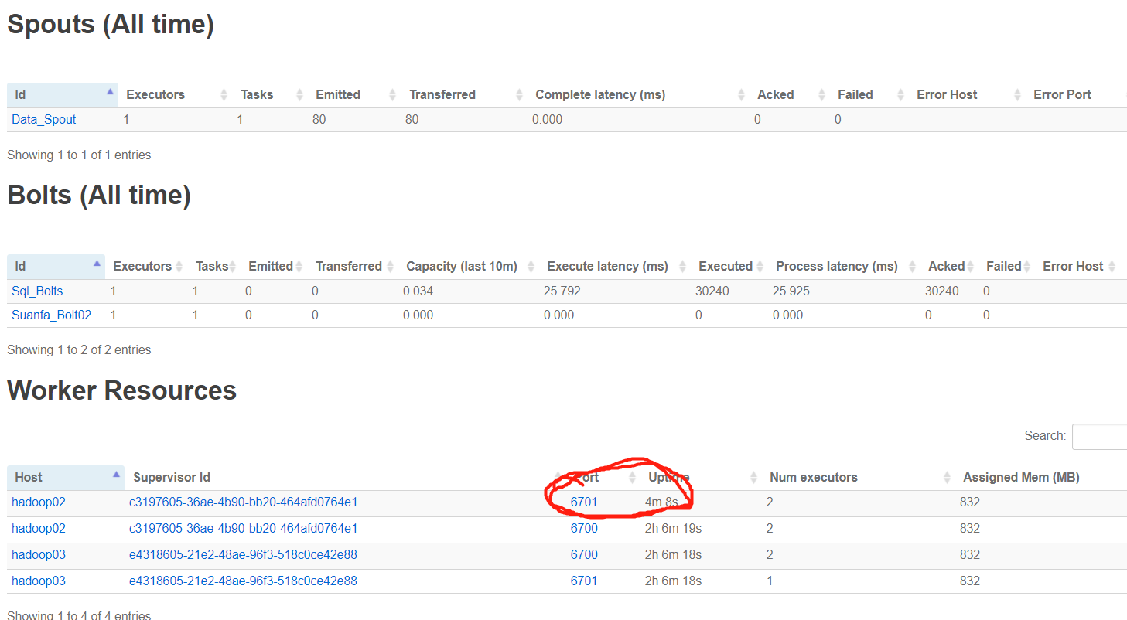Sort Bolts by Capacity (last 10m)
This screenshot has width=1127, height=620.
point(469,266)
